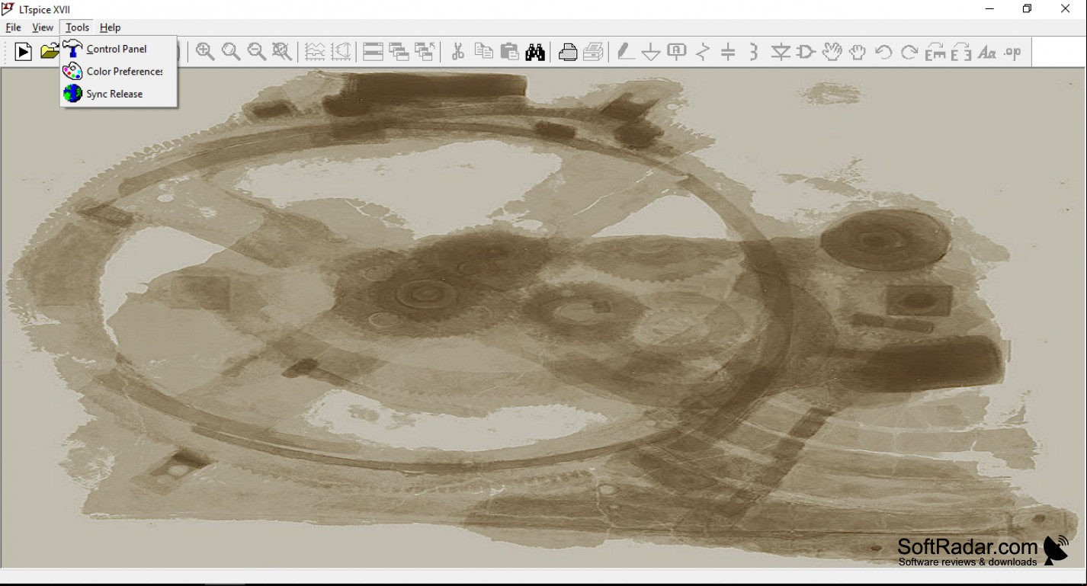Select the Place Resistor tool
1087x586 pixels.
pyautogui.click(x=703, y=52)
